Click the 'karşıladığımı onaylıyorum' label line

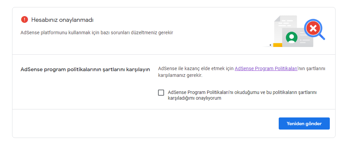click(x=194, y=98)
